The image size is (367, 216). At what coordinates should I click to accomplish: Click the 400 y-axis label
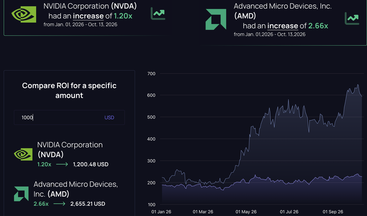pyautogui.click(x=152, y=139)
